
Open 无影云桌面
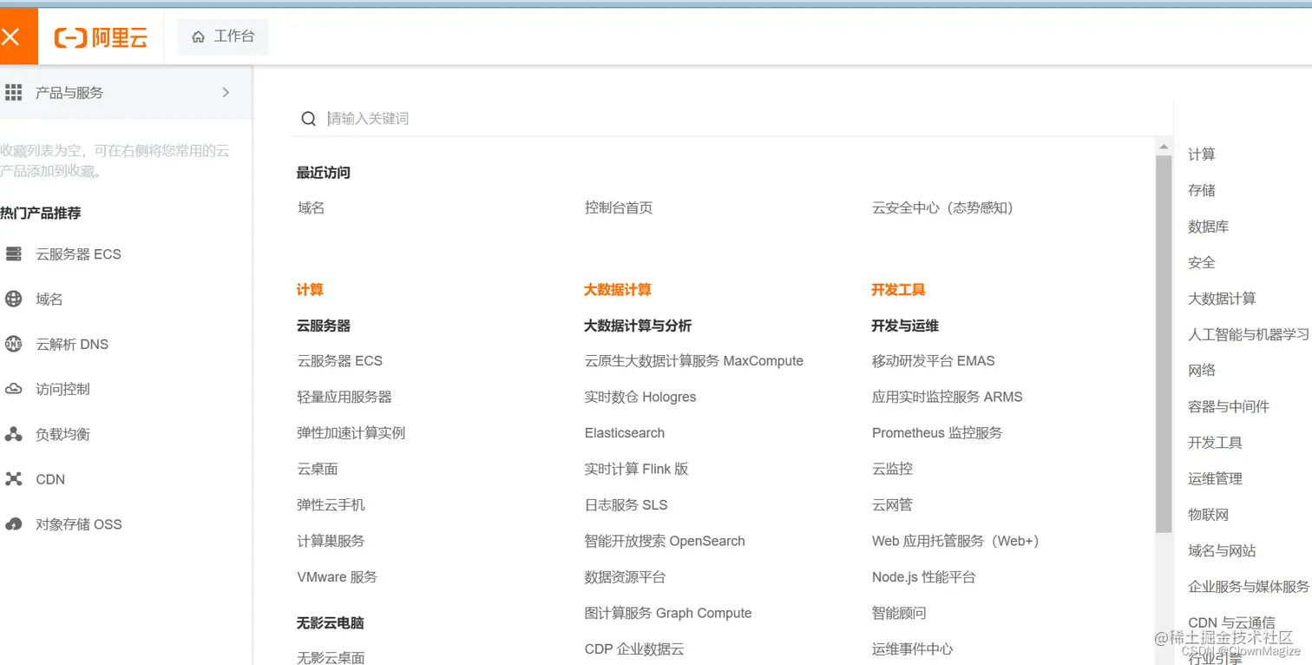tap(331, 657)
